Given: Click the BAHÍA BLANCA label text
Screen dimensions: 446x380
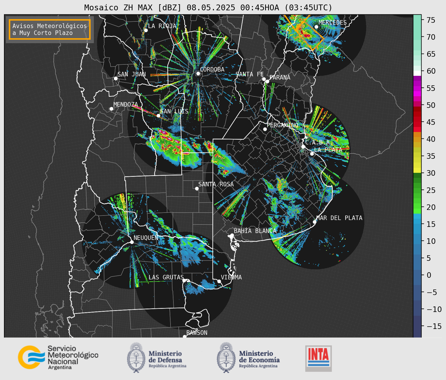Looking at the screenshot, I should tap(255, 231).
